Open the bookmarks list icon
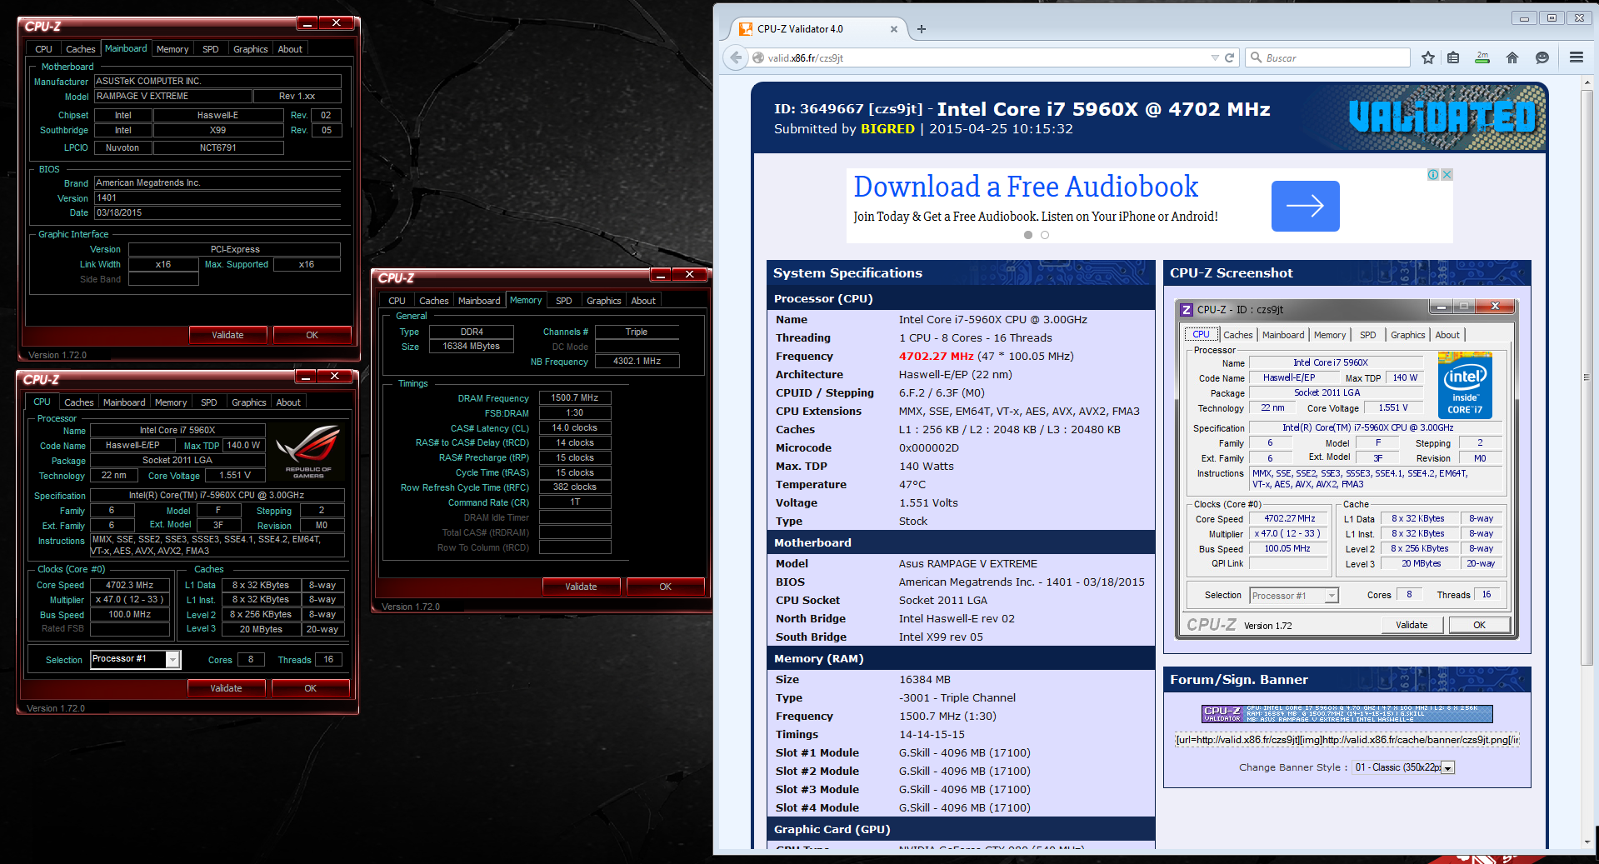Image resolution: width=1599 pixels, height=864 pixels. point(1453,57)
